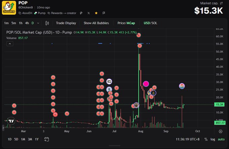Open the go-to-date calendar icon

tap(46, 139)
